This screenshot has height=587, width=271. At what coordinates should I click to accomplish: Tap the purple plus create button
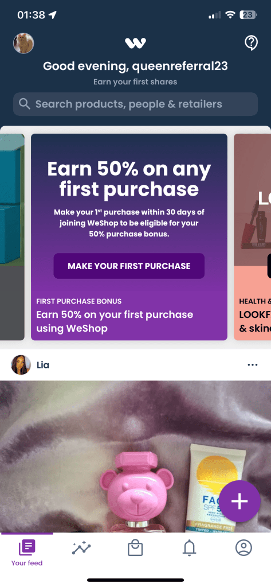239,501
